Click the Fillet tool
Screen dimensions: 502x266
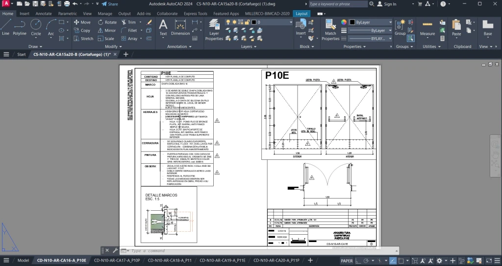pyautogui.click(x=129, y=30)
